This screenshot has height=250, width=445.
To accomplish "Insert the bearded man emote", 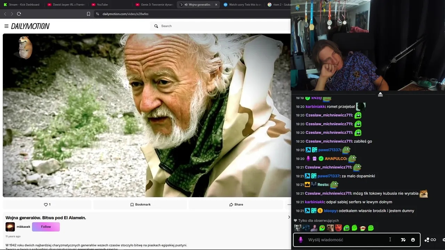I will (x=314, y=228).
